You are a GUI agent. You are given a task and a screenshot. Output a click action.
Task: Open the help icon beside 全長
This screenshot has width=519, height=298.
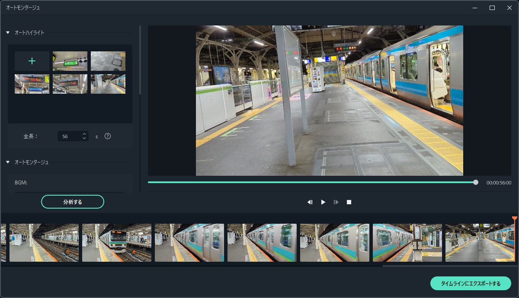coord(108,136)
